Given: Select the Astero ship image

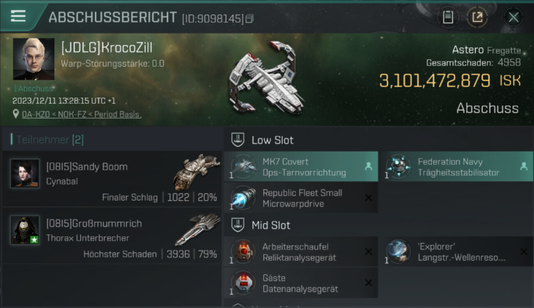Looking at the screenshot, I should 267,78.
